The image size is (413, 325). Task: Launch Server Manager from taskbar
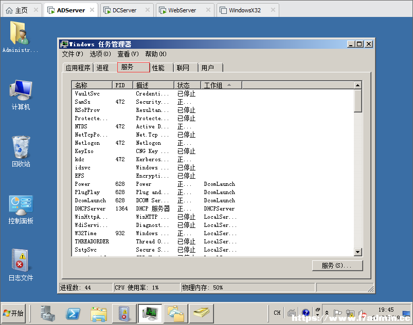tap(48, 313)
